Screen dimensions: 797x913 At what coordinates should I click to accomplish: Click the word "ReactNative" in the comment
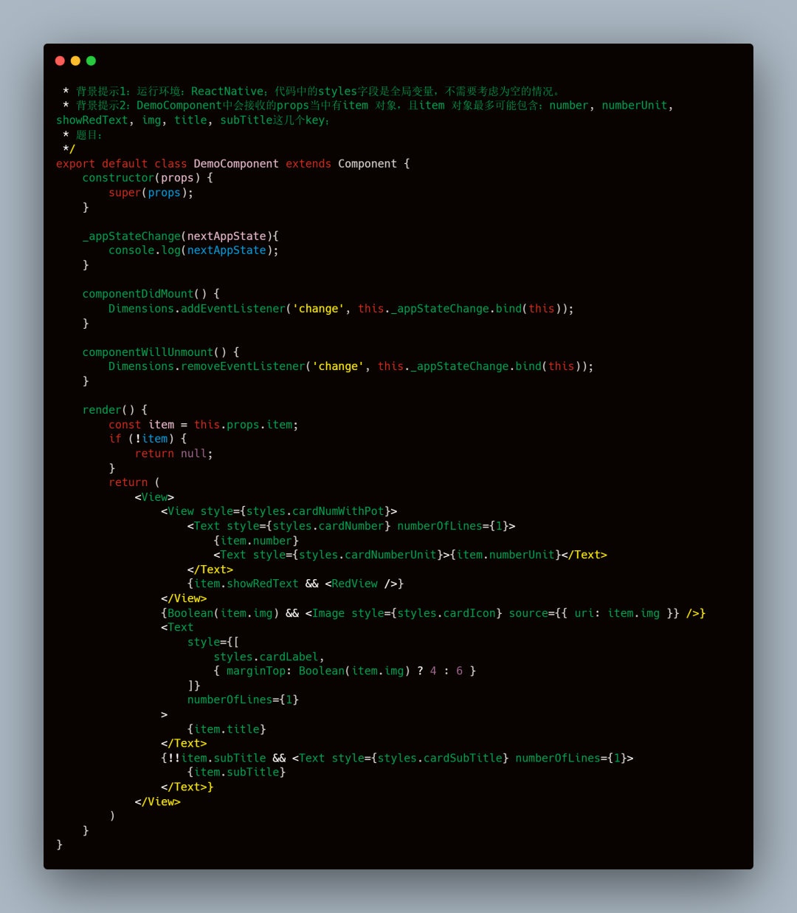pos(227,92)
